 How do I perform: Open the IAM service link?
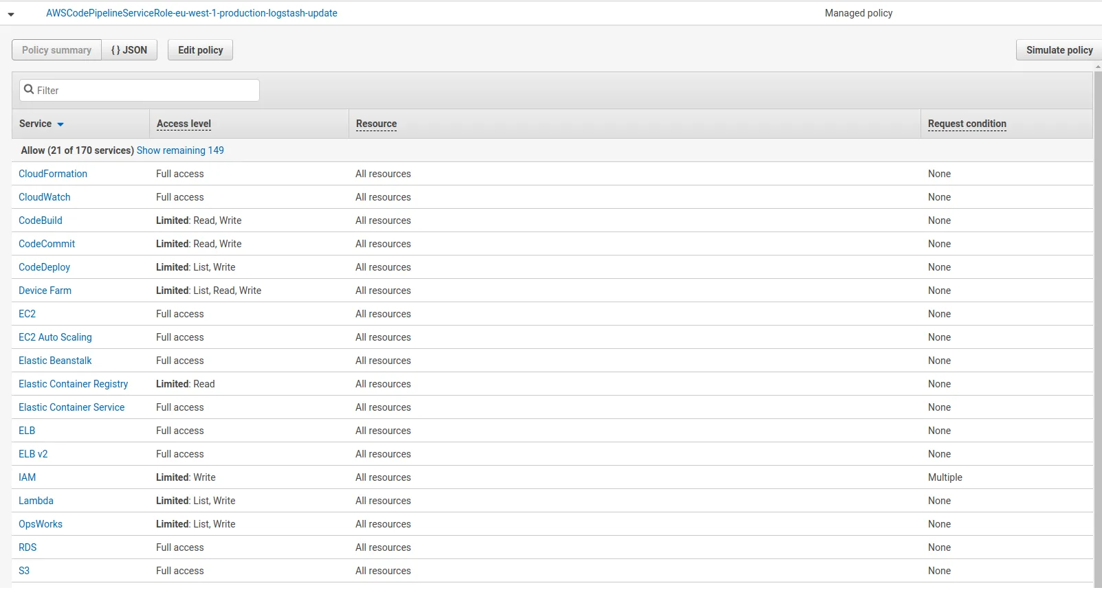coord(27,477)
